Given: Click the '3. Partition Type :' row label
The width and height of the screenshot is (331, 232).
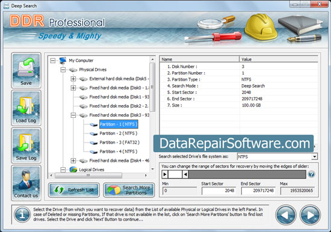Looking at the screenshot, I should point(184,79).
